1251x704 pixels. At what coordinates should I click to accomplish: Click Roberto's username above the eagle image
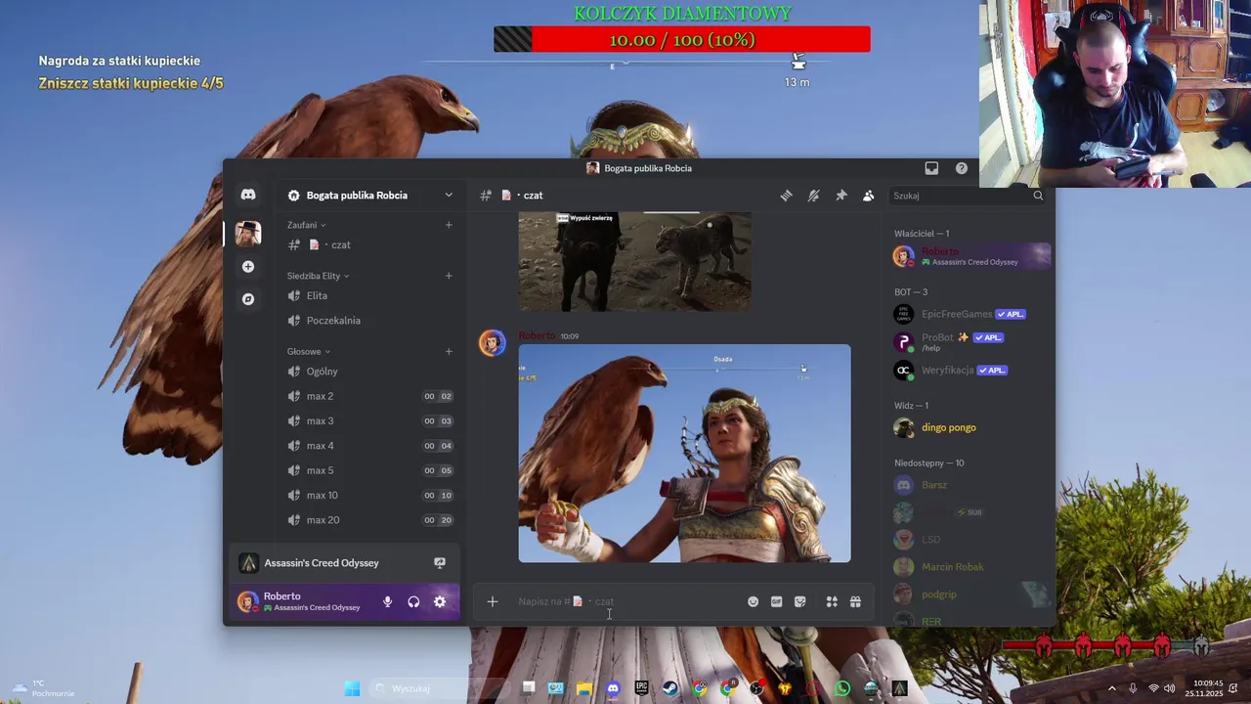pyautogui.click(x=537, y=335)
